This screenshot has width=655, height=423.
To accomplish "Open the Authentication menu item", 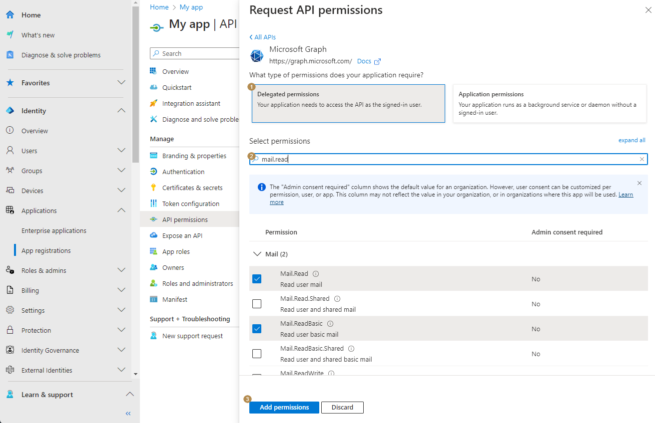I will (183, 172).
